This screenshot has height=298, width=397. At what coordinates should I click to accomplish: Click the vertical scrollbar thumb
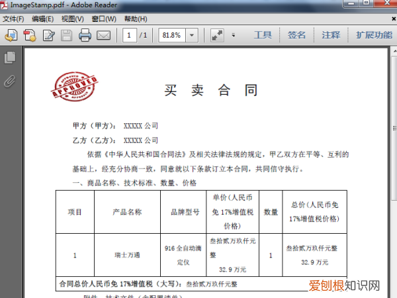point(394,128)
